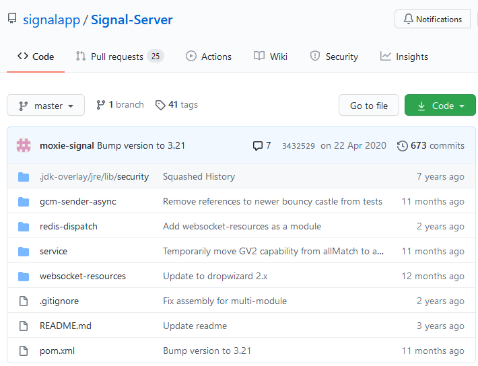
Task: Open the master branch dropdown
Action: [x=46, y=105]
